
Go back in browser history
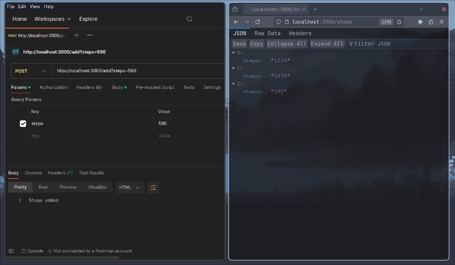pos(236,22)
